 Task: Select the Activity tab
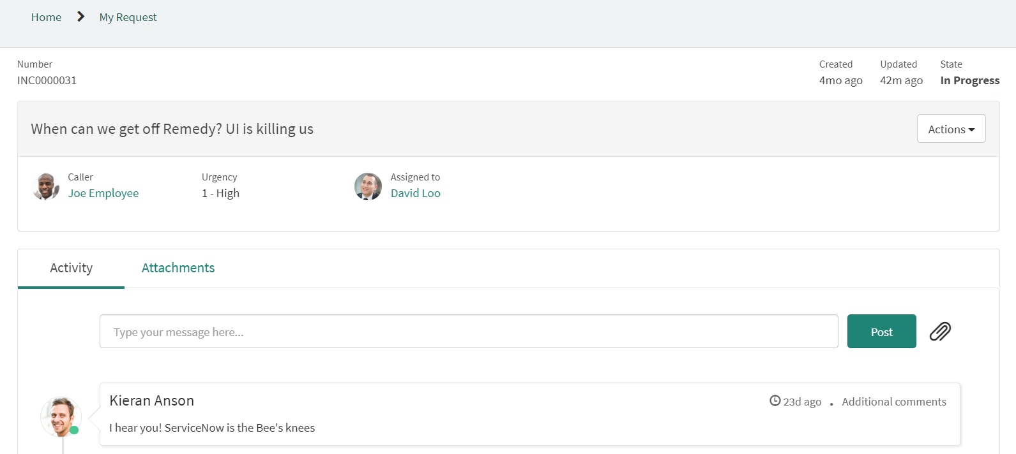tap(71, 268)
